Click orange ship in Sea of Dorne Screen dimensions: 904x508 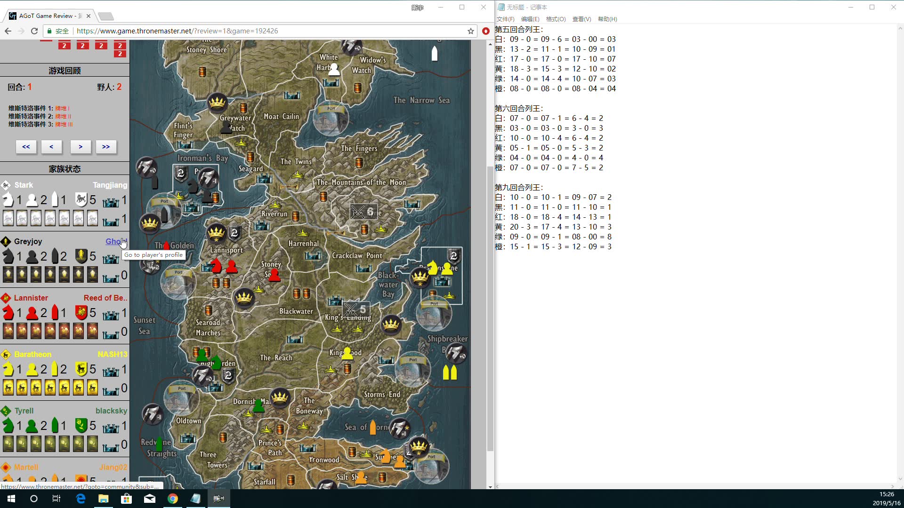(373, 427)
